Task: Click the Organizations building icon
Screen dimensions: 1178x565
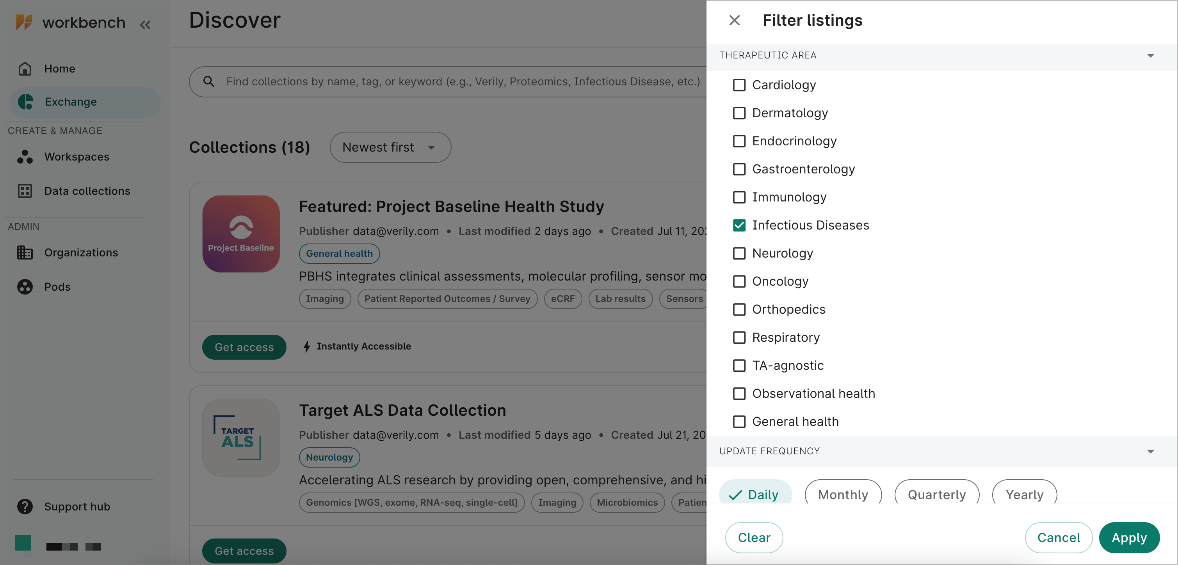Action: click(25, 252)
